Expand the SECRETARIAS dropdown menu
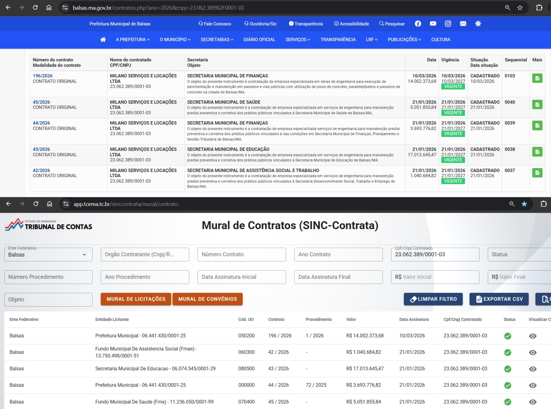 pyautogui.click(x=217, y=40)
